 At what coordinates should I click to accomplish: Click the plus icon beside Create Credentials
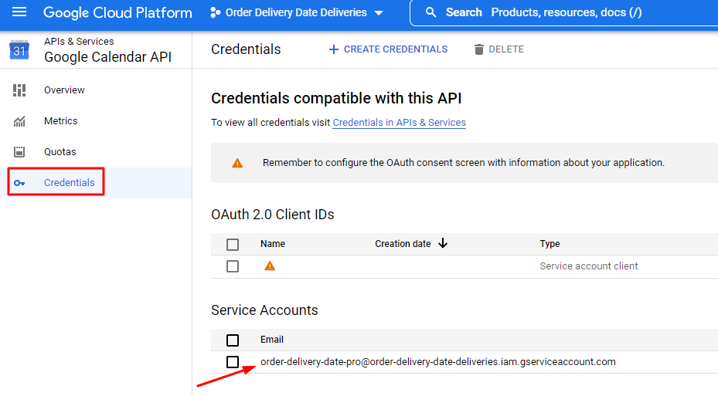334,49
